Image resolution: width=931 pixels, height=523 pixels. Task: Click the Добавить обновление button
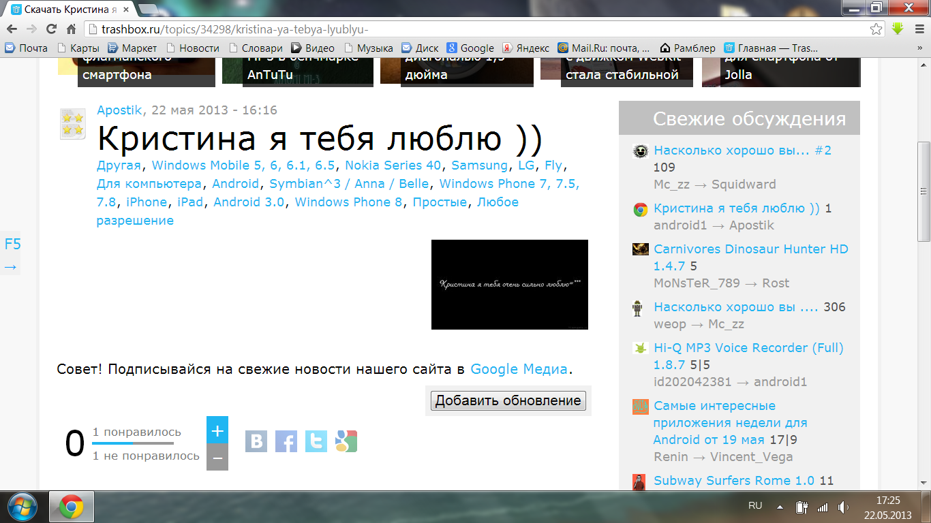(x=508, y=400)
